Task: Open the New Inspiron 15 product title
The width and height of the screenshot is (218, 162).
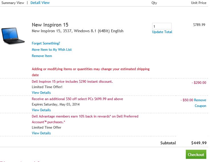Action: (x=50, y=25)
